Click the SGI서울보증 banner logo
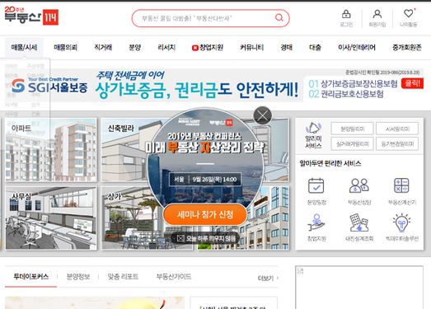 (x=49, y=86)
